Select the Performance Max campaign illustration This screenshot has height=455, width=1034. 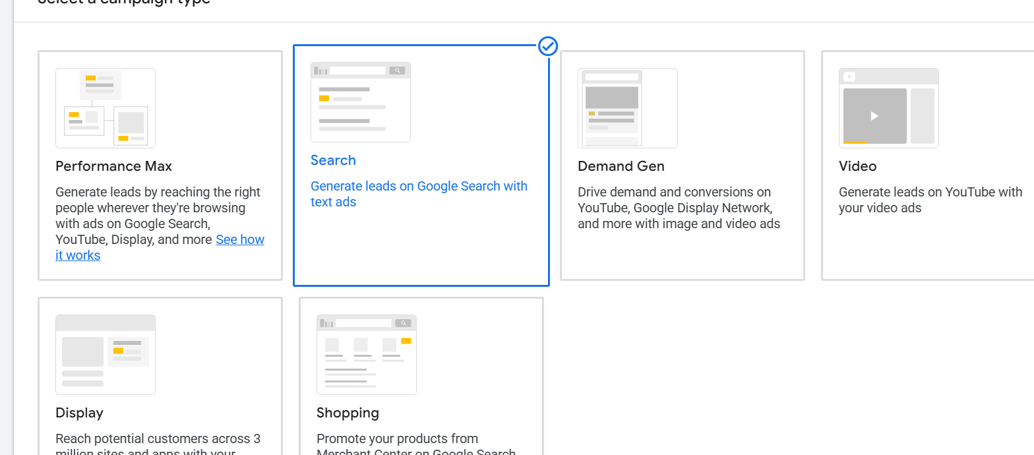tap(106, 108)
